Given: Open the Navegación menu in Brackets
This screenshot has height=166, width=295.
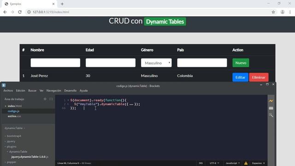Looking at the screenshot, I should (x=53, y=90).
